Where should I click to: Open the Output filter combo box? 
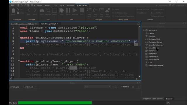click(x=97, y=87)
